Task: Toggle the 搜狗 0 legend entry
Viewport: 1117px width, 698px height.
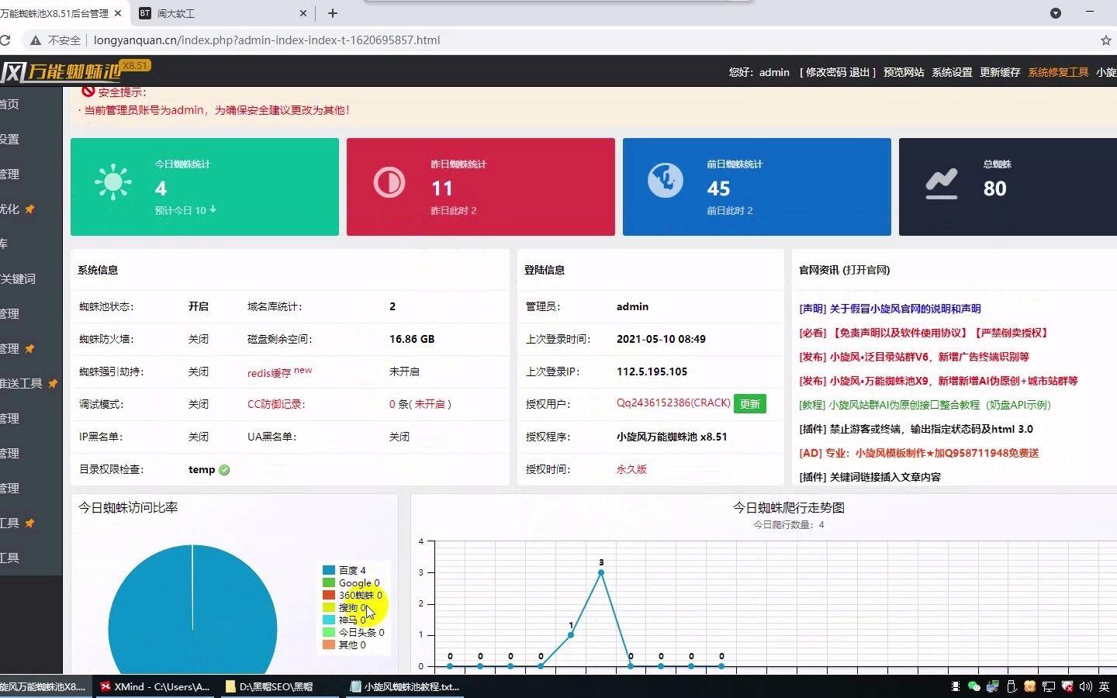Action: [344, 607]
